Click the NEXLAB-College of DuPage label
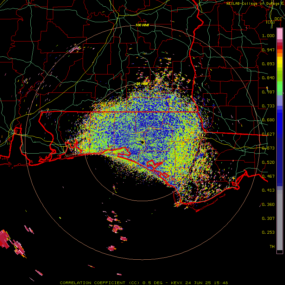Screen dimensions: 285x285 [x=256, y=3]
